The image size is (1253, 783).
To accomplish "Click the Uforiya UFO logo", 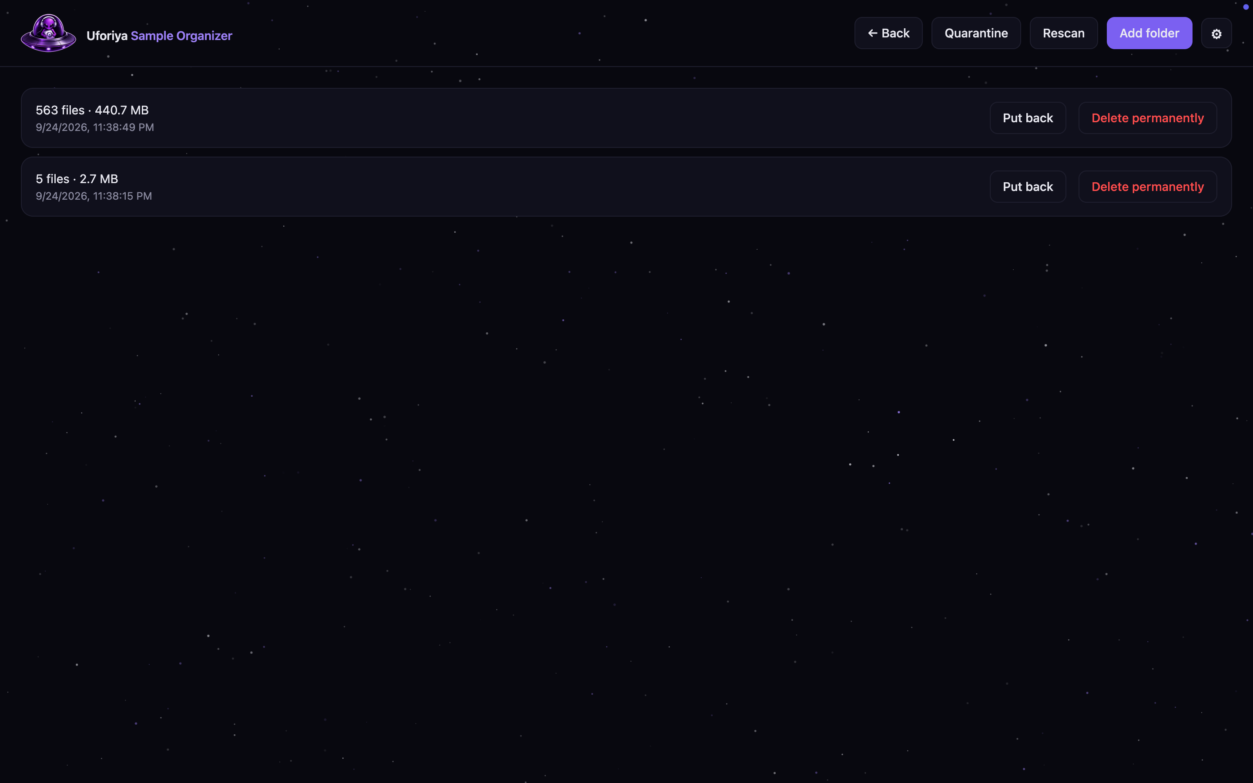I will 48,33.
